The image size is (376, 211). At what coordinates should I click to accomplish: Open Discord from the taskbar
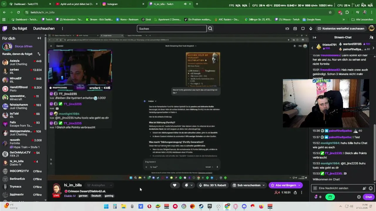click(x=244, y=206)
